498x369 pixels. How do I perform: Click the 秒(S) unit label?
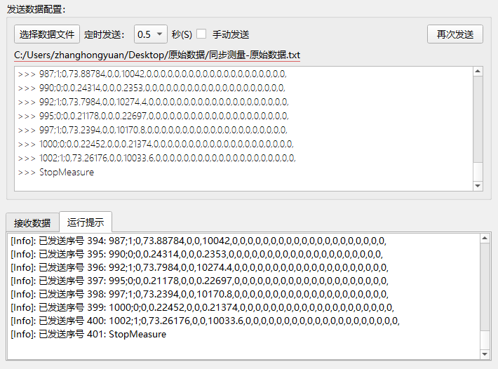[x=182, y=34]
